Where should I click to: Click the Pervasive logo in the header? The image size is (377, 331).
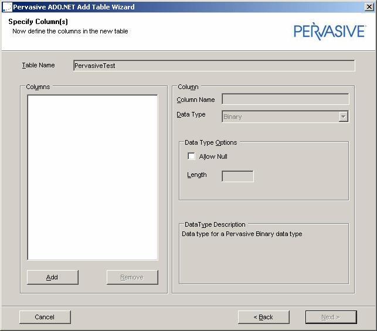pos(329,31)
